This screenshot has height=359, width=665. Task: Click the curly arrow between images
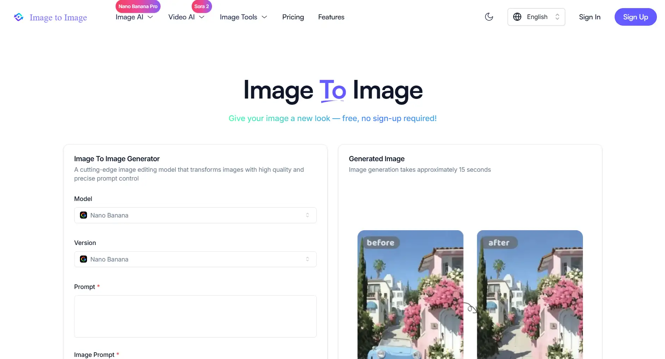[470, 308]
